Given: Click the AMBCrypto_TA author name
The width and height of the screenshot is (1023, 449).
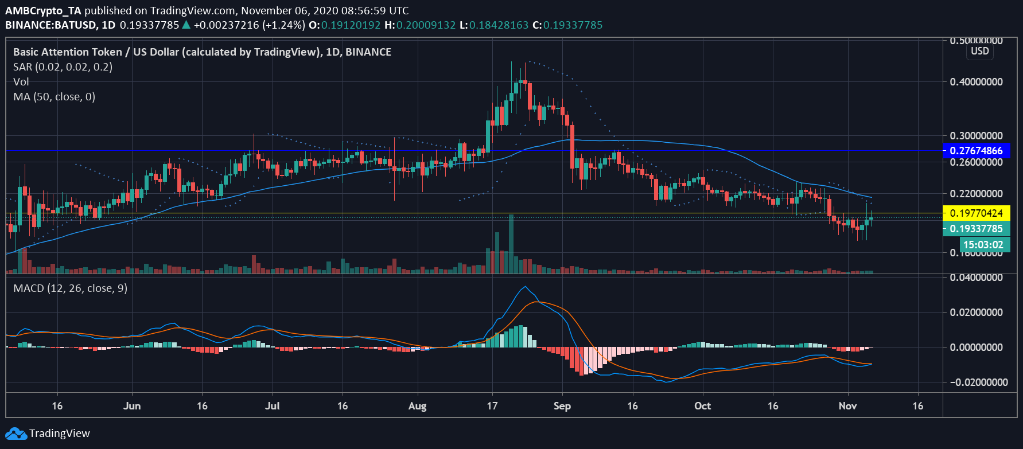Looking at the screenshot, I should (44, 10).
